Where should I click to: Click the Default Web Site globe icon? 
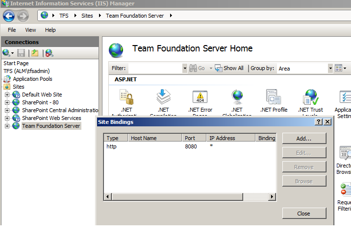point(16,95)
